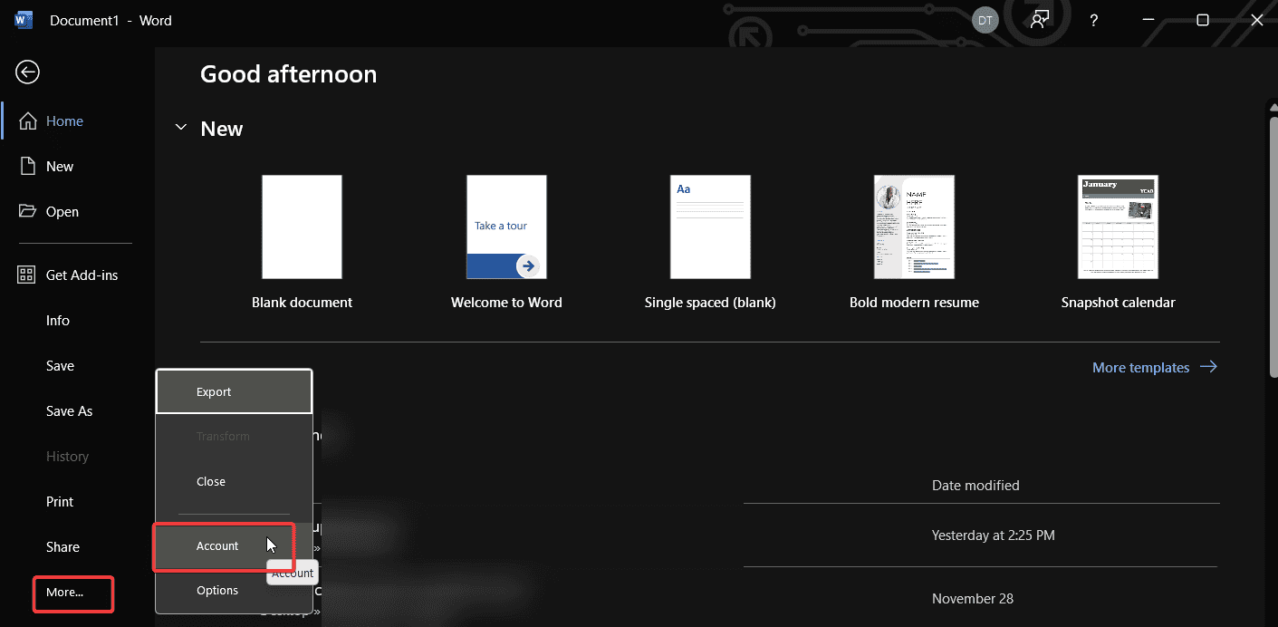Select Save in the backstage sidebar

[60, 366]
